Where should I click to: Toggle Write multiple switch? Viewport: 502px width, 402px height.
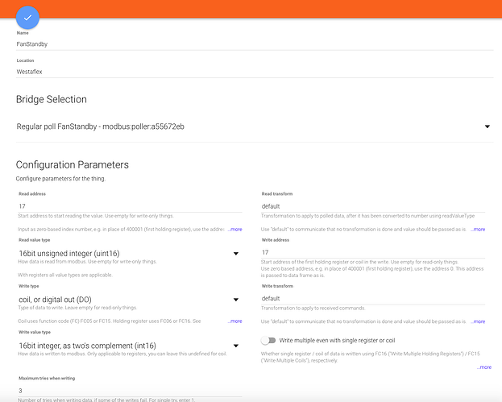(x=268, y=340)
